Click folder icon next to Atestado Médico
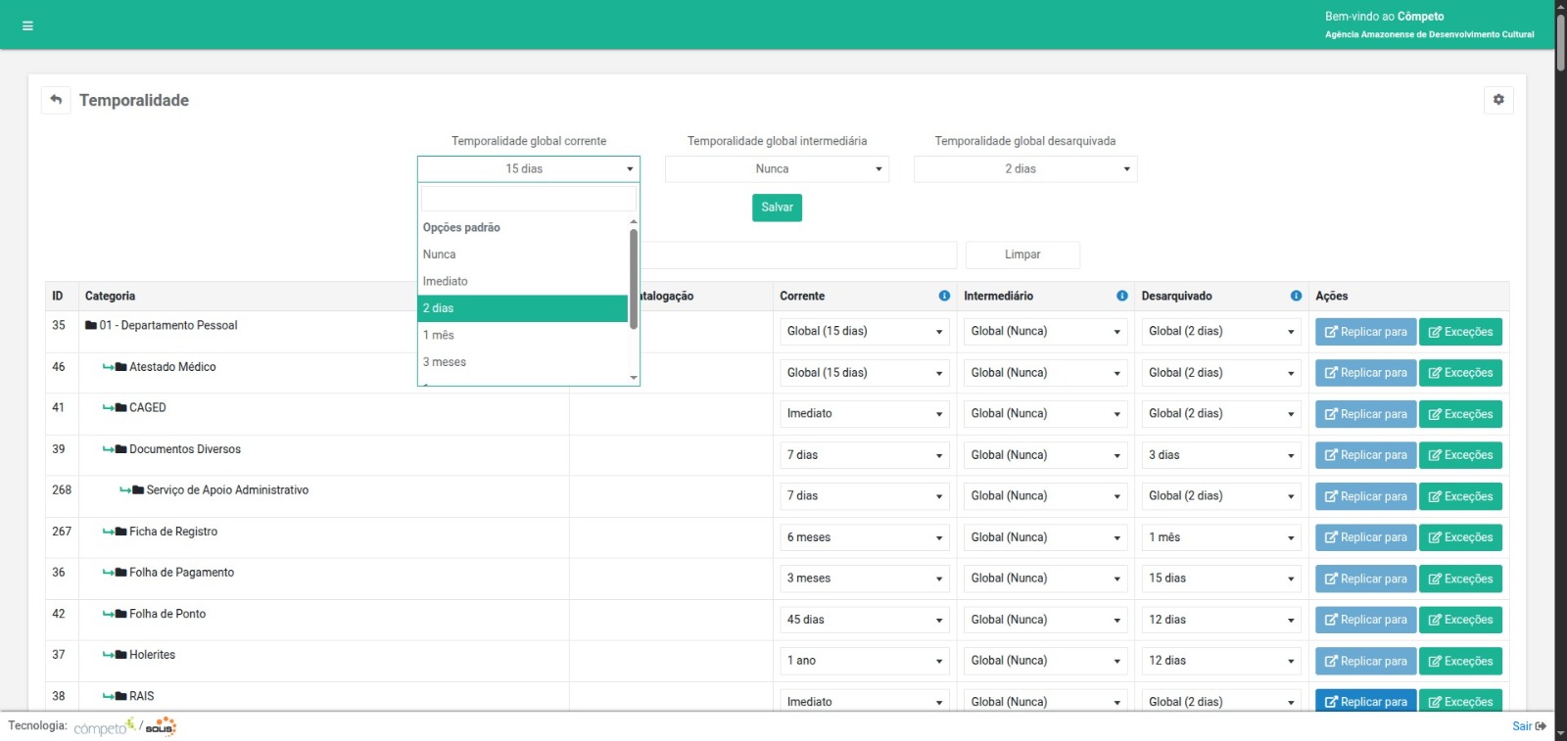The width and height of the screenshot is (1567, 741). [120, 367]
